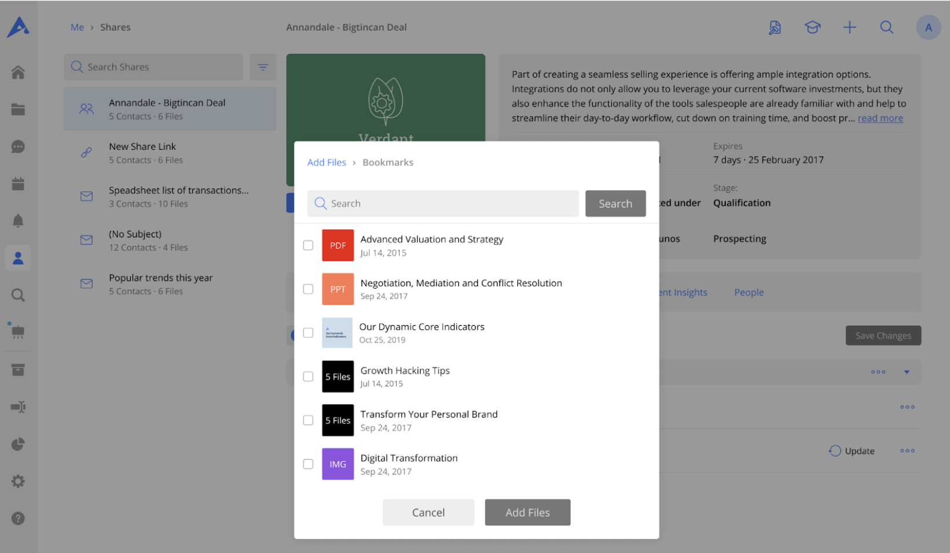
Task: Click the Cancel button in dialog
Action: pyautogui.click(x=428, y=513)
